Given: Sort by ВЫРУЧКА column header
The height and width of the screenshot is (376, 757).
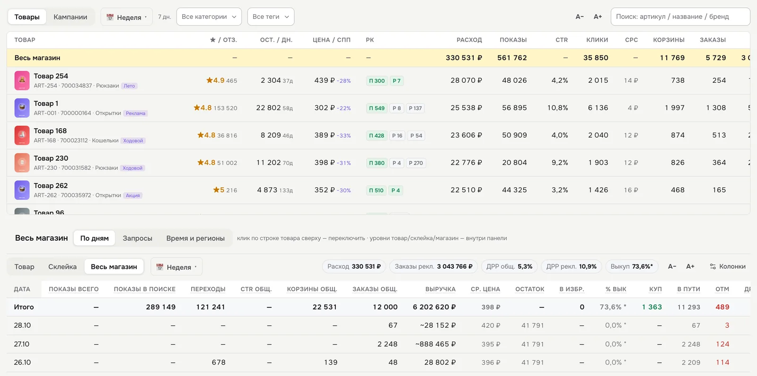Looking at the screenshot, I should tap(440, 289).
